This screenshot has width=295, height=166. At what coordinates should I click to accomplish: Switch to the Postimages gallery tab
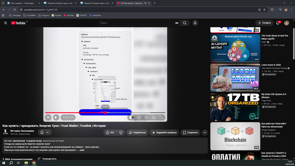(x=24, y=3)
